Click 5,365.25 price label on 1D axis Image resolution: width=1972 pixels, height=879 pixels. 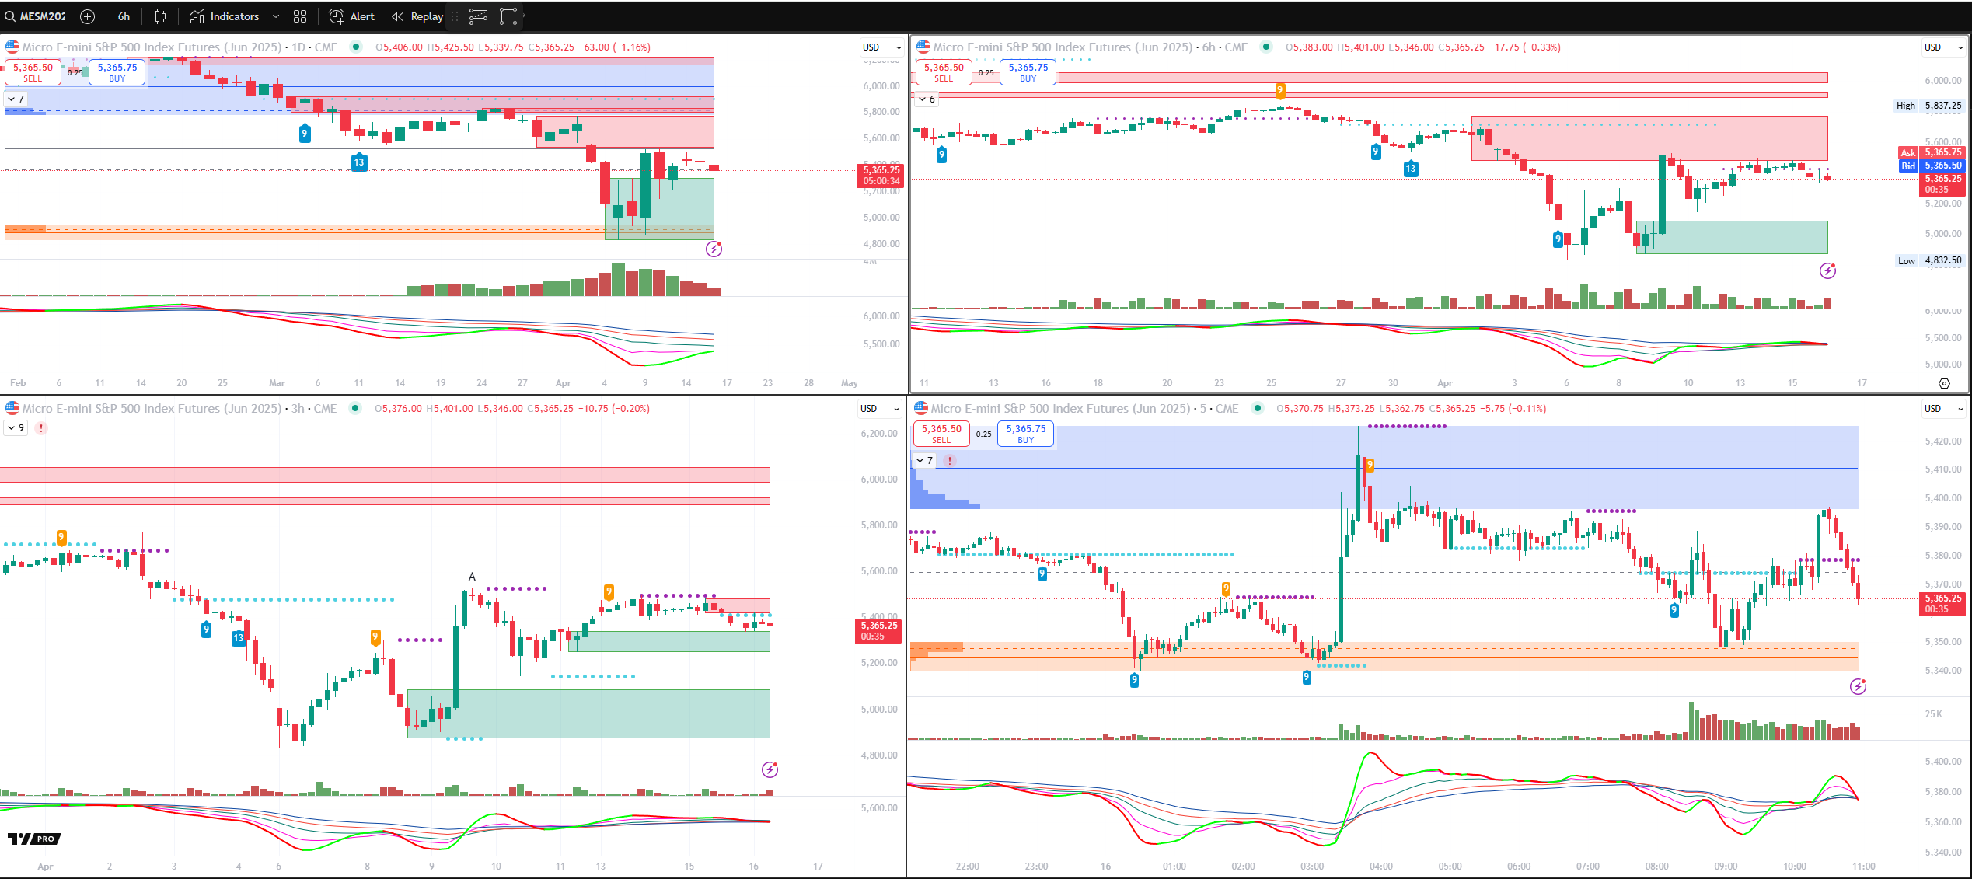[881, 175]
